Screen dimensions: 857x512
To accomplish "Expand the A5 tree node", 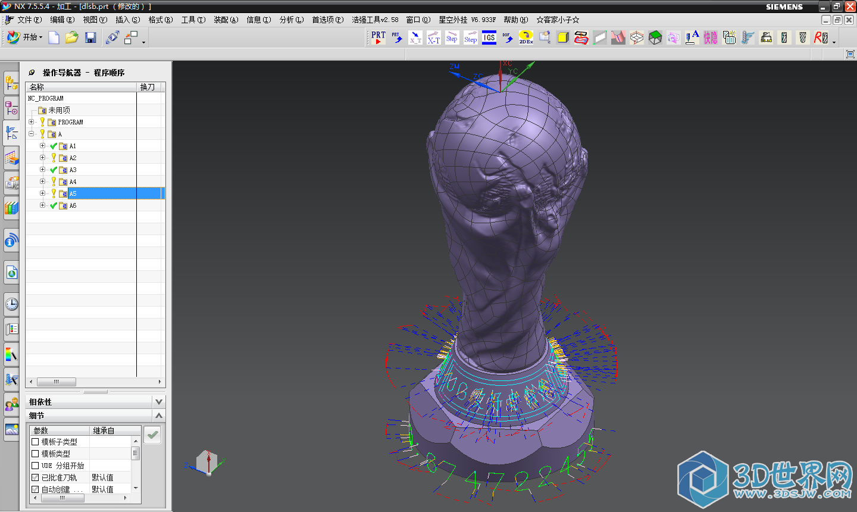I will pos(42,193).
